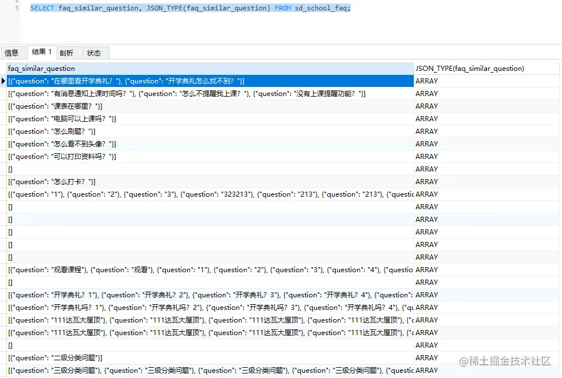Select the row starting with 开学典礼？1
Viewport: 562px width, 378px height.
pos(210,295)
